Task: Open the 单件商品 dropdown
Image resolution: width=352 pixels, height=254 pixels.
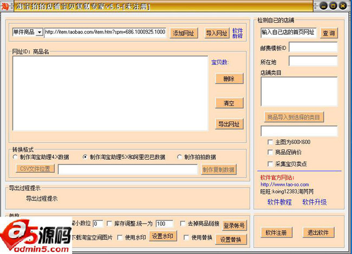Action: (40, 32)
